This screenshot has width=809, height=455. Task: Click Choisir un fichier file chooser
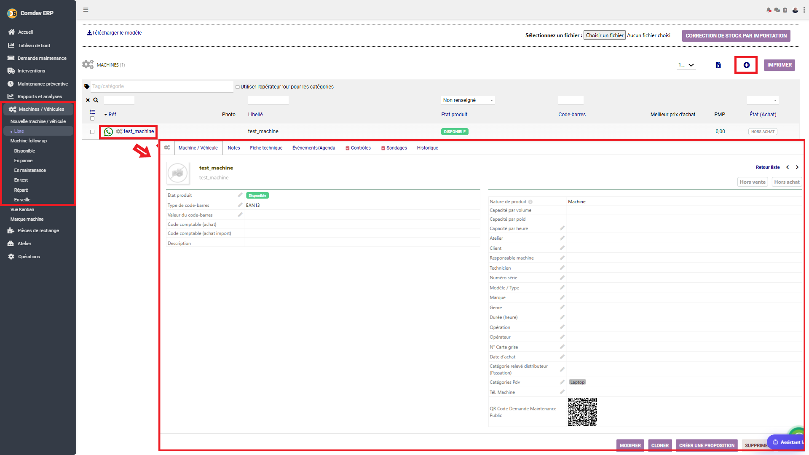coord(605,35)
